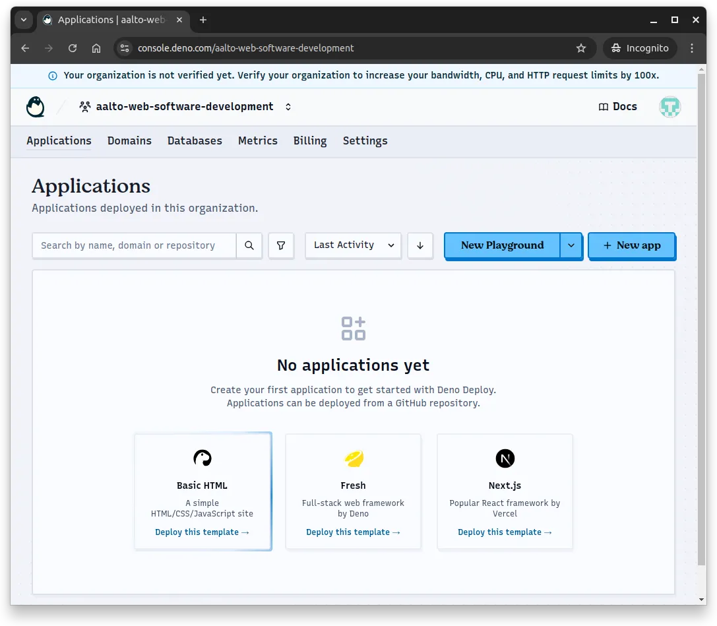The image size is (717, 626).
Task: Open the search magnifier icon
Action: [249, 245]
